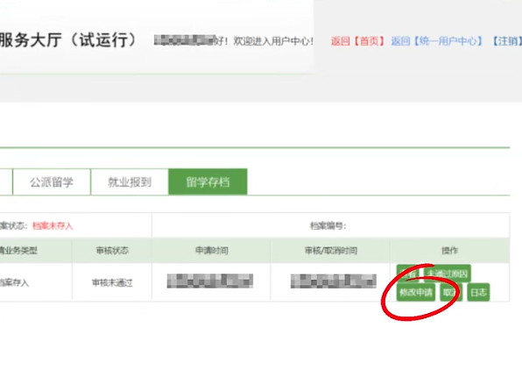Viewport: 522px width, 377px height.
Task: Click the 审核未通过 status cell
Action: 112,283
